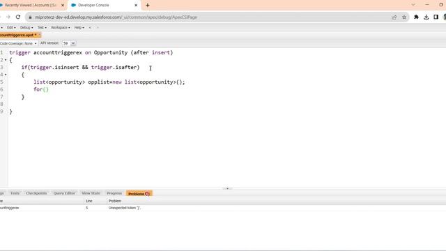Switch to the Progress tab

(114, 193)
